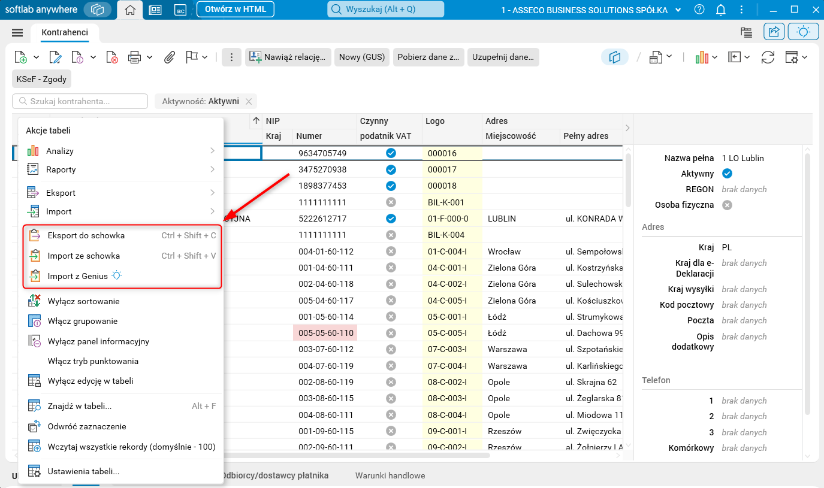Viewport: 824px width, 488px height.
Task: Toggle VAT status for NIP 3475270938
Action: tap(391, 169)
